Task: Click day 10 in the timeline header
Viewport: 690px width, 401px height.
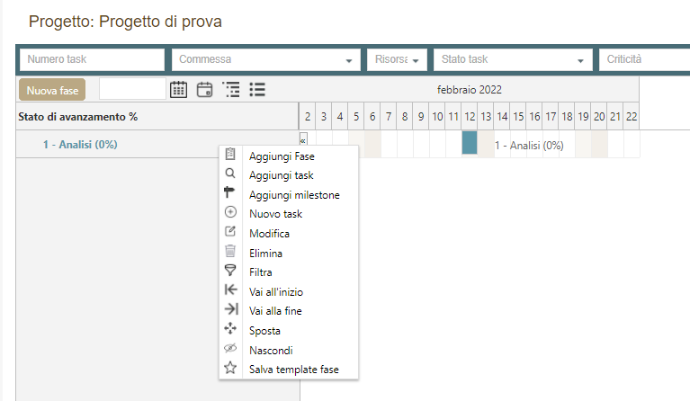Action: coord(437,117)
